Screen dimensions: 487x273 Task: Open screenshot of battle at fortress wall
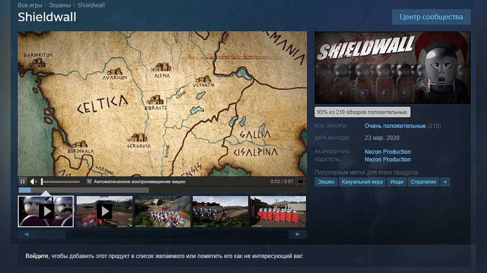click(220, 212)
